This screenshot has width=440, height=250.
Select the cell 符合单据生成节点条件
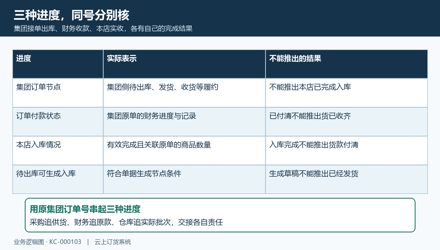(184, 179)
